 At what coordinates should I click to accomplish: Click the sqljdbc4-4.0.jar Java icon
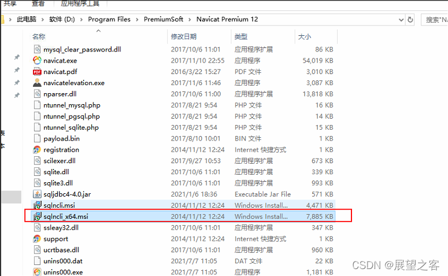[x=37, y=194]
